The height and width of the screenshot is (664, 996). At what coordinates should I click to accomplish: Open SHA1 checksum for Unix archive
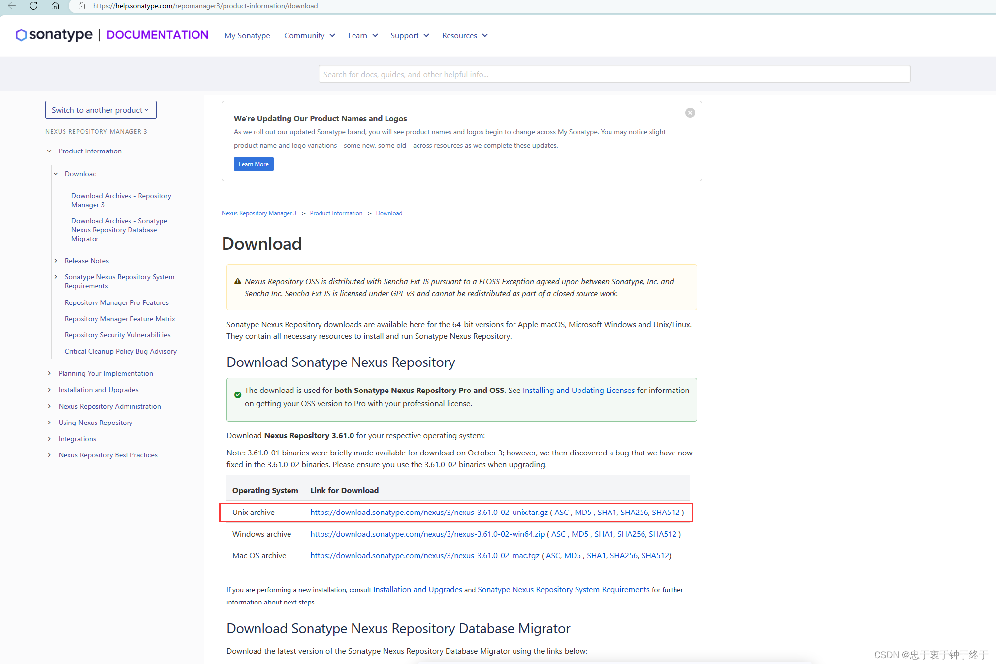coord(607,512)
